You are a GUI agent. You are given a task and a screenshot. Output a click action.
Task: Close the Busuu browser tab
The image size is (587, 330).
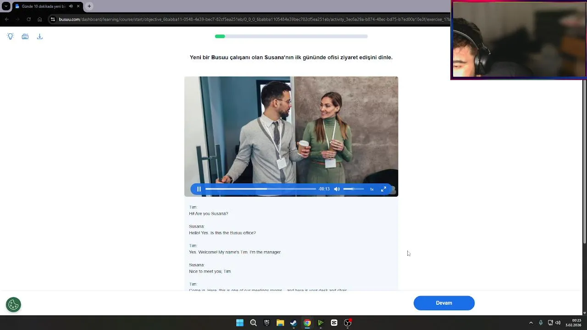[78, 6]
